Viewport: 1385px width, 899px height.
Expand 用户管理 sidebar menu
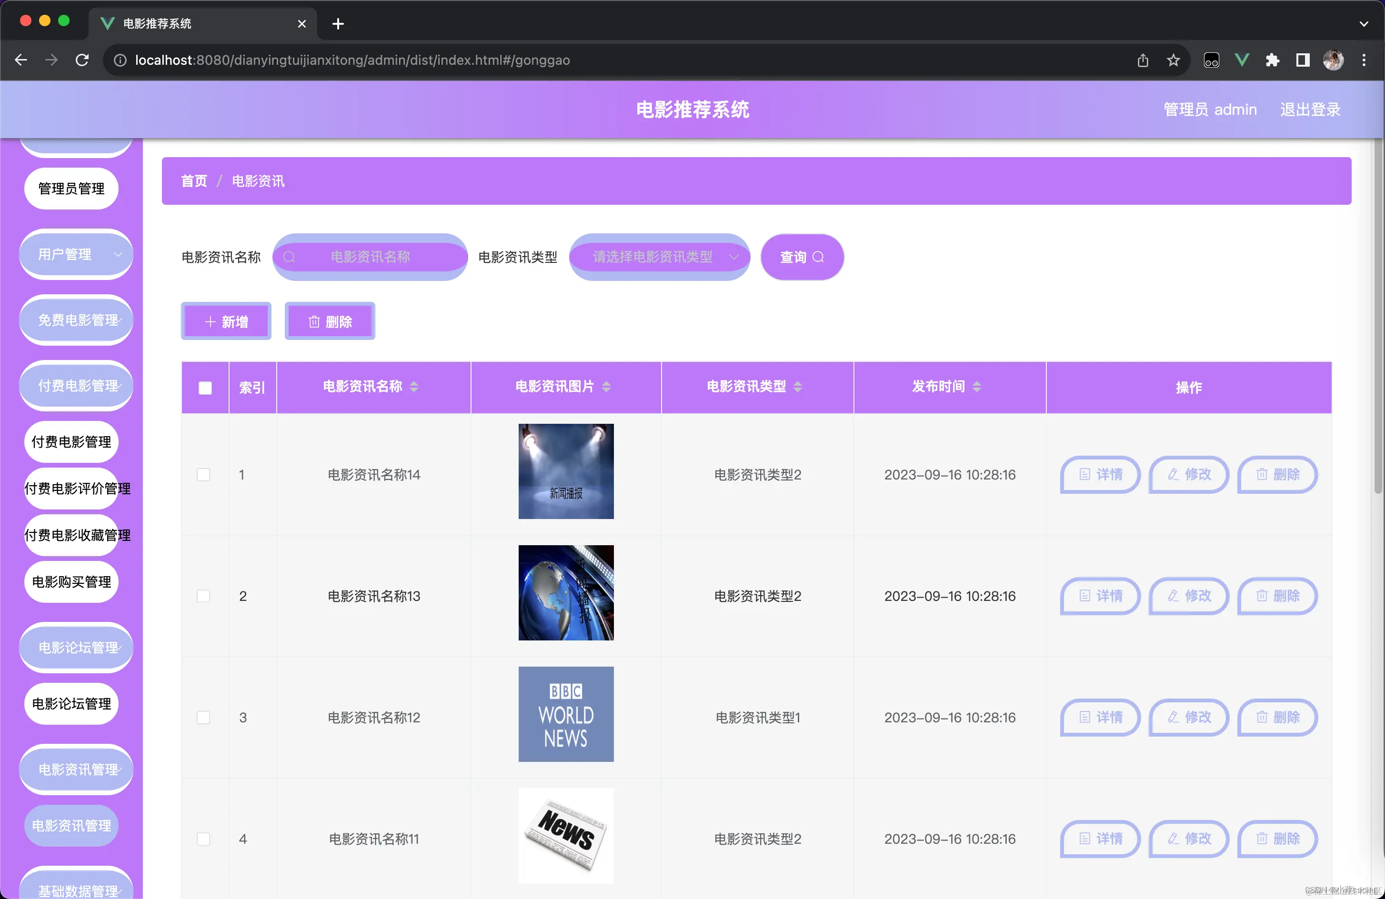point(76,254)
